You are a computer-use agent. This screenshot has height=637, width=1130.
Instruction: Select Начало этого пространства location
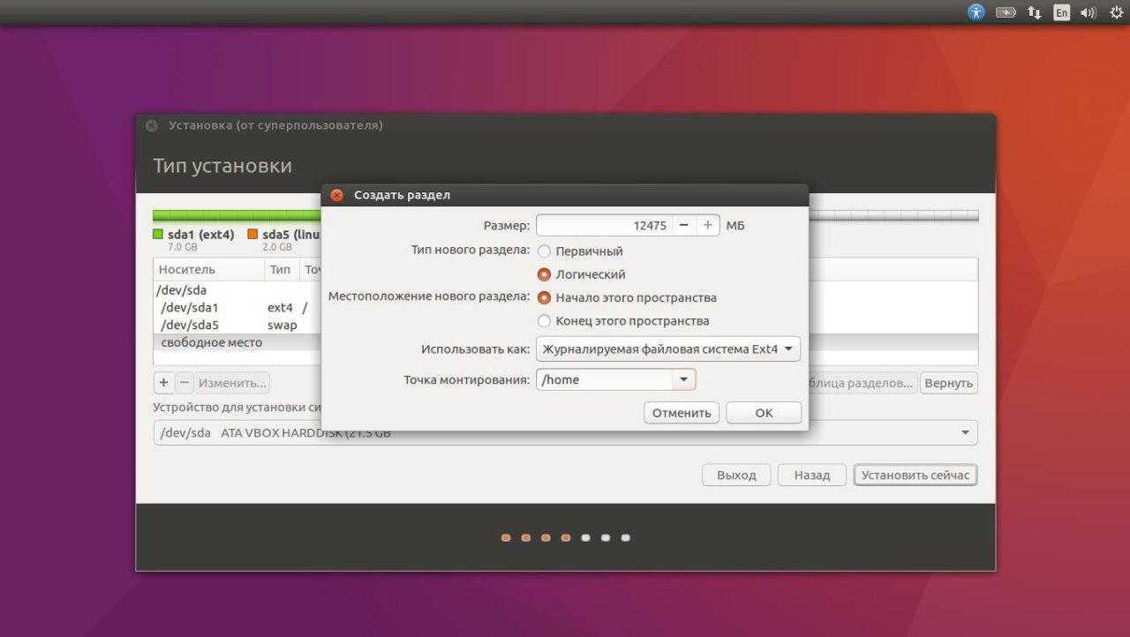[545, 298]
